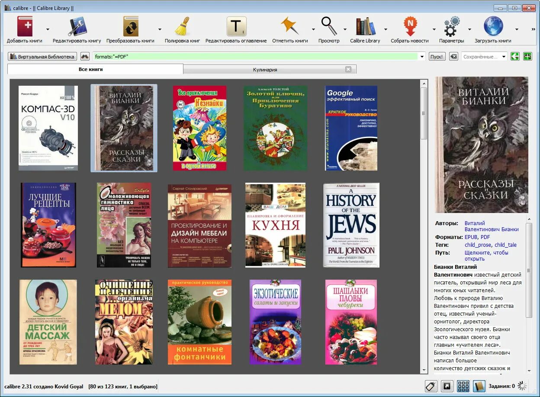Open the PDF format link

tap(485, 237)
